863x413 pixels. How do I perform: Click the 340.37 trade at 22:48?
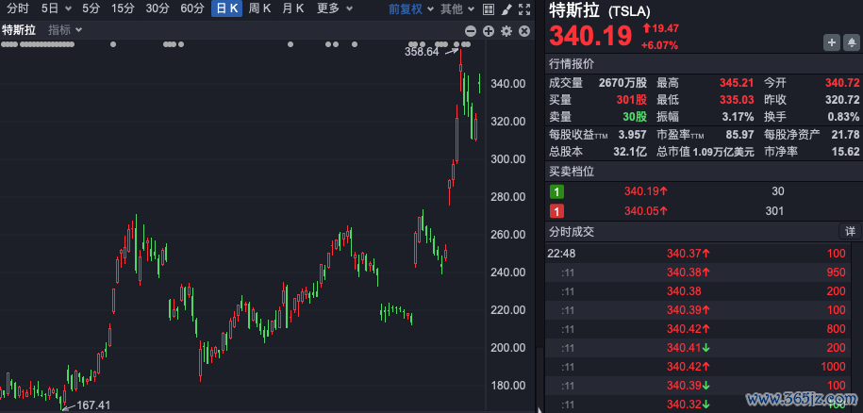tap(689, 254)
